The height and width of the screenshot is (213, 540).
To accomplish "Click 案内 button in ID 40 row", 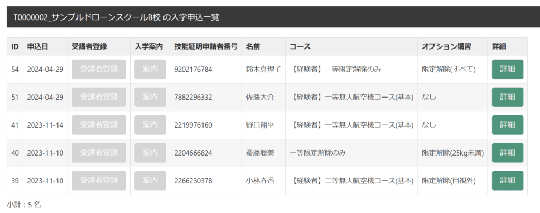I will pyautogui.click(x=150, y=153).
